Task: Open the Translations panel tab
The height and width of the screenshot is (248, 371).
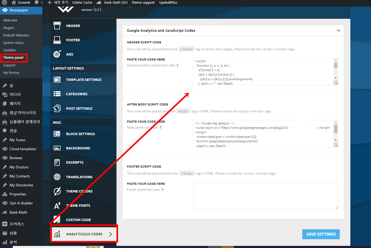Action: click(83, 177)
